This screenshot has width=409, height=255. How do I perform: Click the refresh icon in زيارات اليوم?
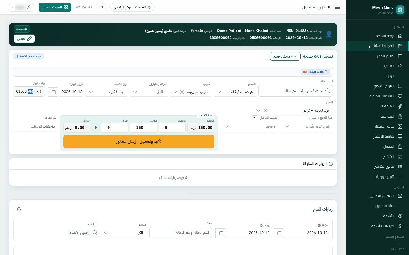coord(19,209)
